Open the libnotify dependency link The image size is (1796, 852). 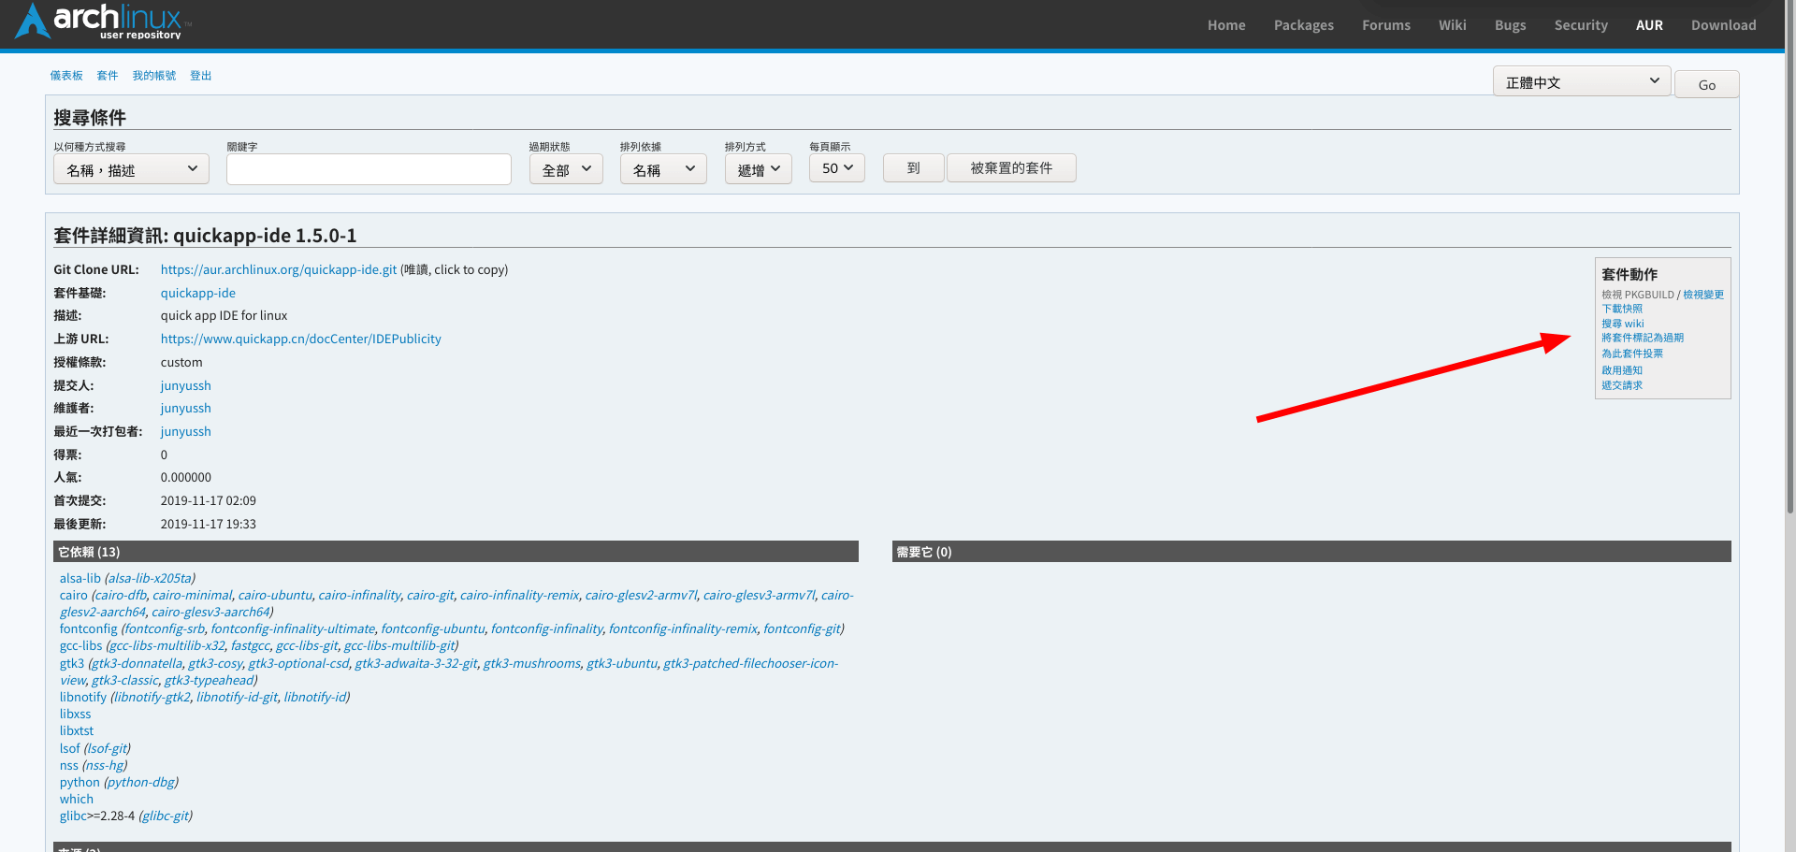click(83, 698)
